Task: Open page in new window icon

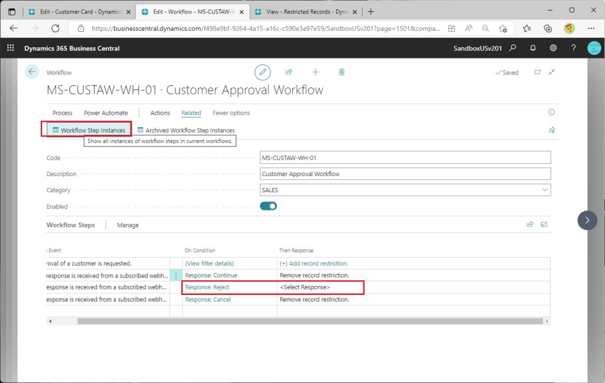Action: 538,72
